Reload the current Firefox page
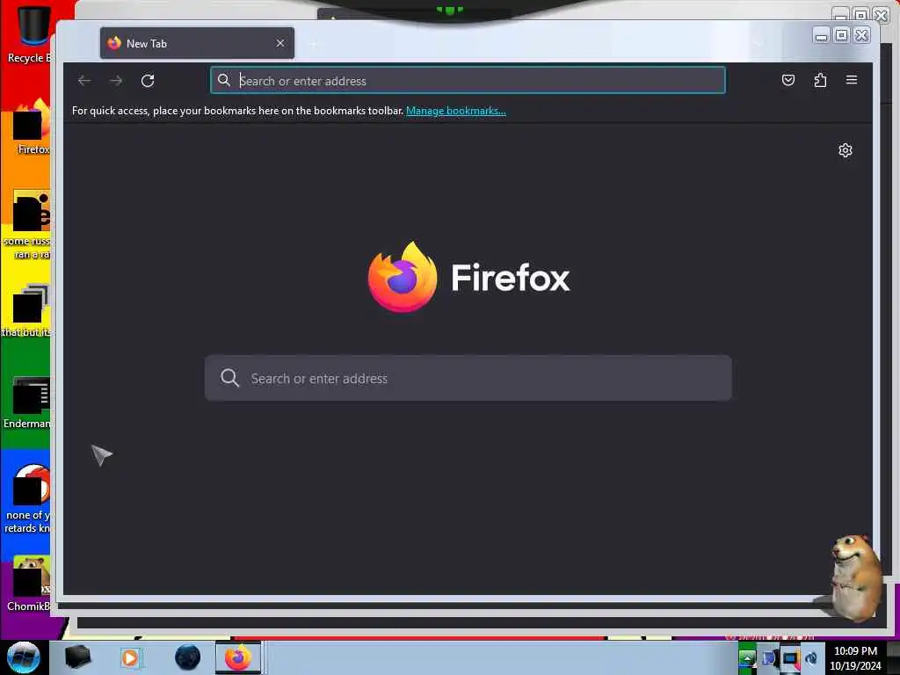 coord(148,81)
